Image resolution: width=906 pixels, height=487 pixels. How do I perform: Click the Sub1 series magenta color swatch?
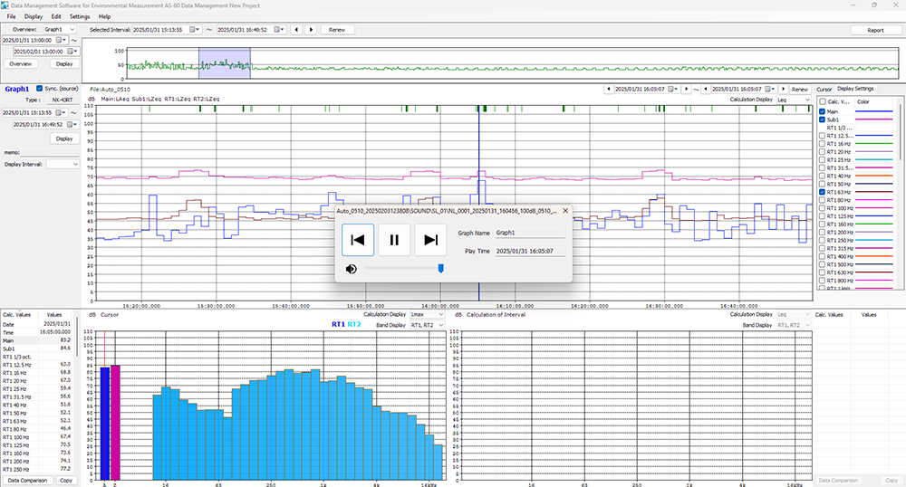click(873, 119)
